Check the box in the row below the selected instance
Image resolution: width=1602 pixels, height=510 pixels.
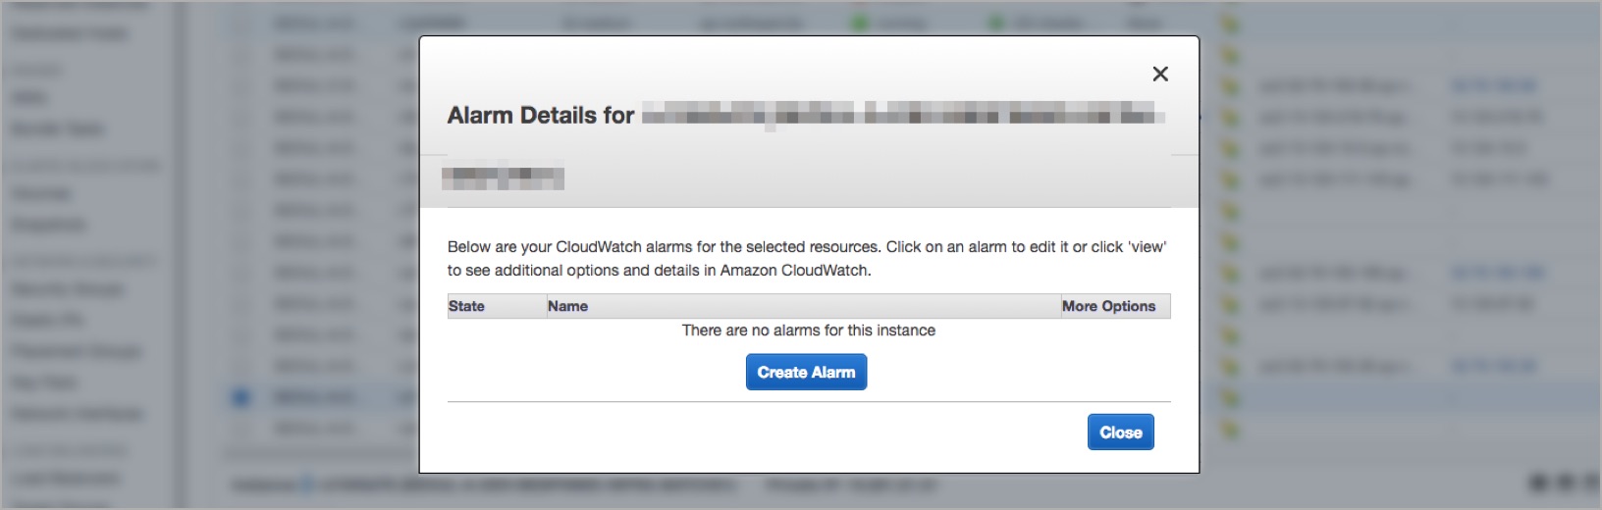(241, 429)
